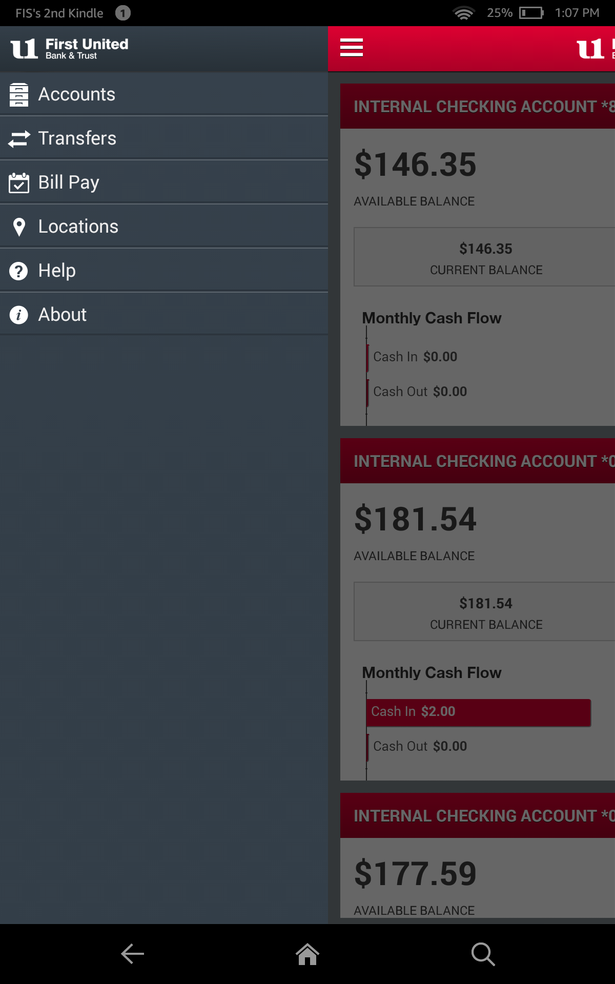This screenshot has height=984, width=615.
Task: Open the $146.35 checking account header
Action: pyautogui.click(x=478, y=107)
